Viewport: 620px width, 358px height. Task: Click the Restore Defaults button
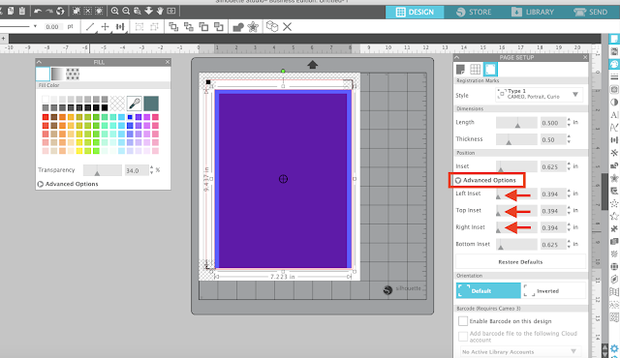tap(520, 262)
